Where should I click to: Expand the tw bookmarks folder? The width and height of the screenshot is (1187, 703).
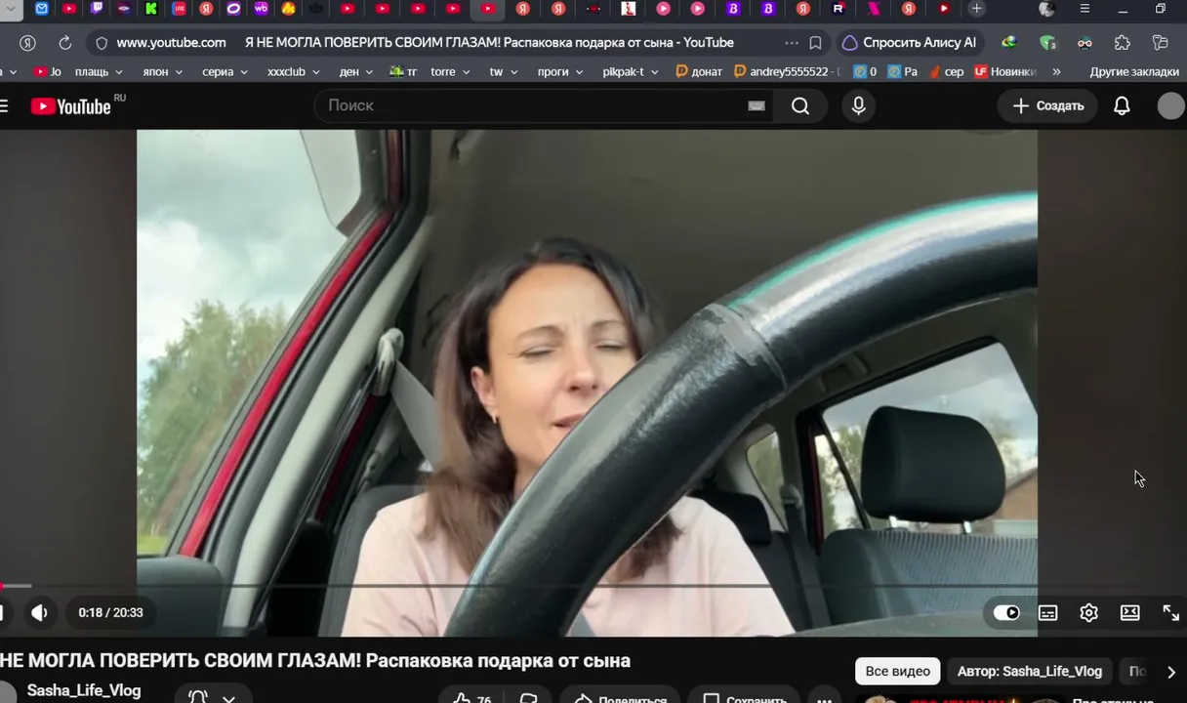click(x=504, y=72)
